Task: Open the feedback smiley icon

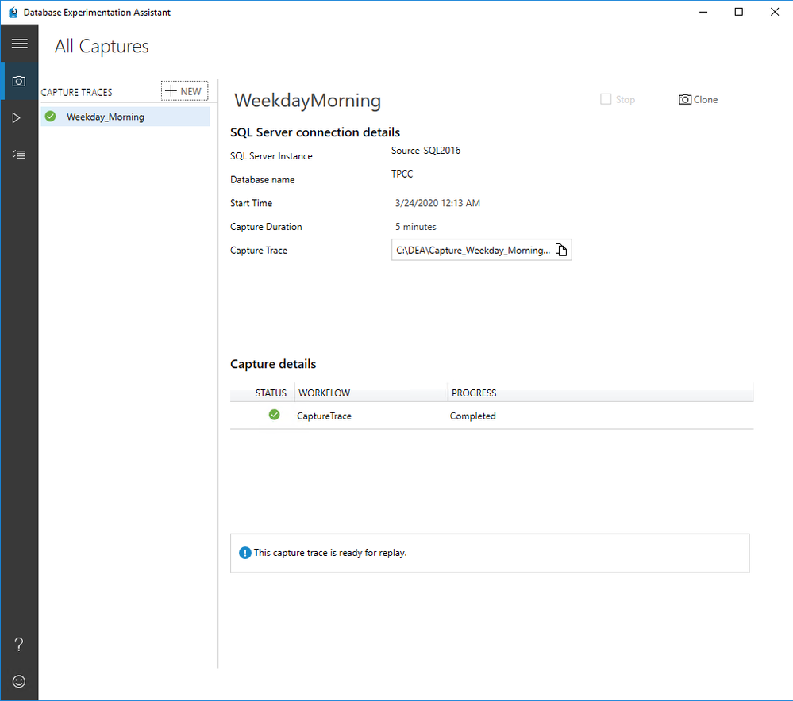Action: point(19,681)
